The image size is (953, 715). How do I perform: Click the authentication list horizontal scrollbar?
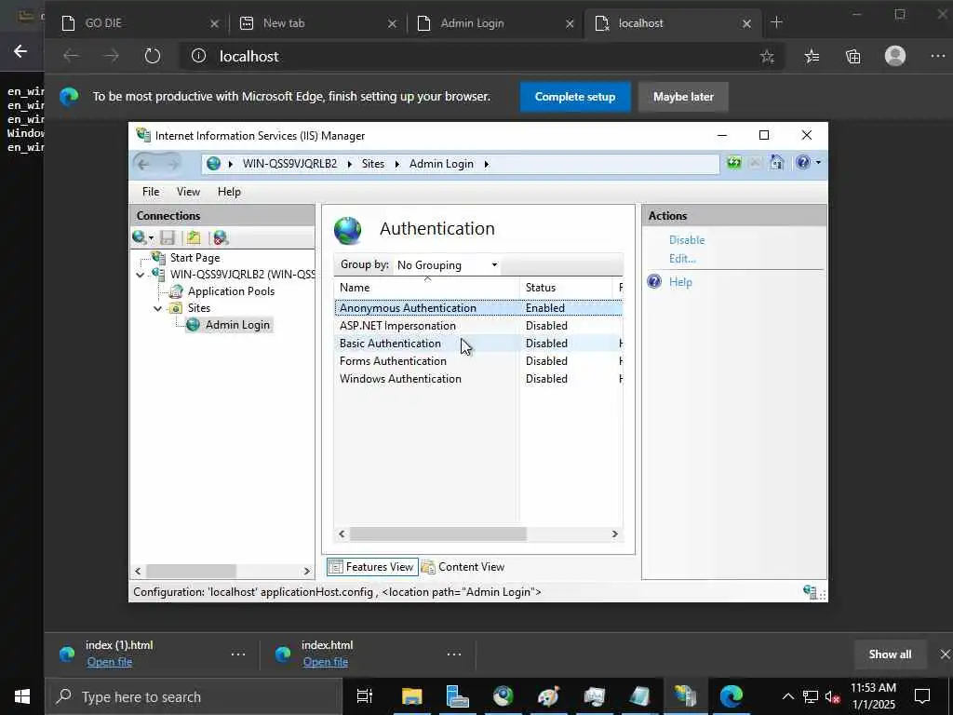(438, 533)
